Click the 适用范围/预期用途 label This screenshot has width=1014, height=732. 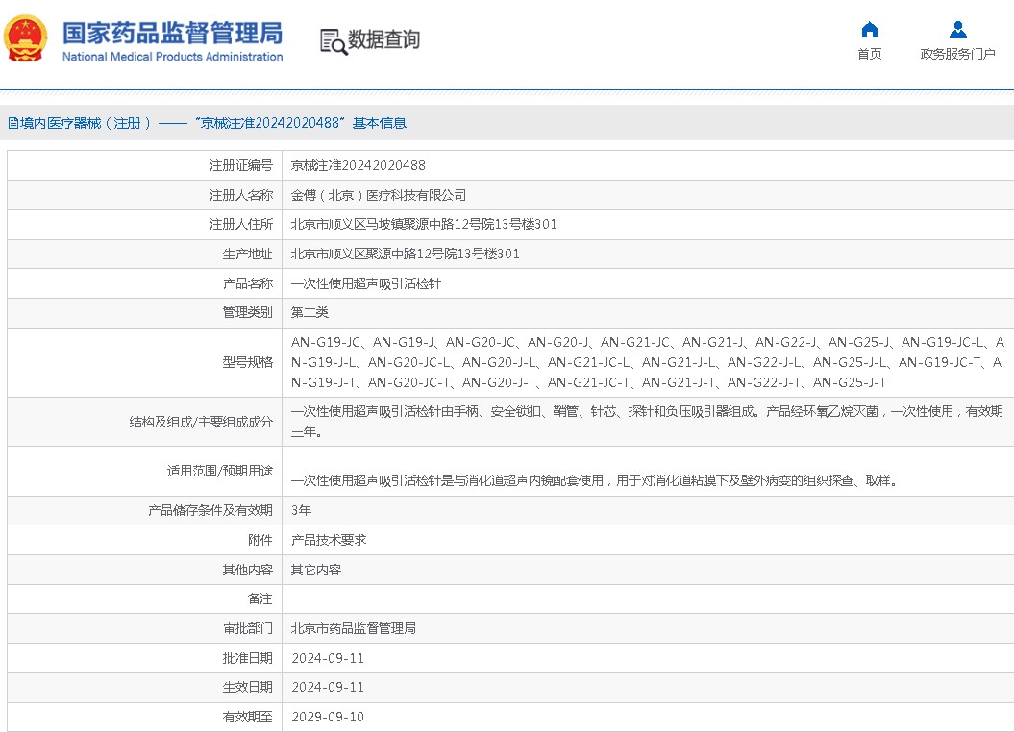(220, 471)
